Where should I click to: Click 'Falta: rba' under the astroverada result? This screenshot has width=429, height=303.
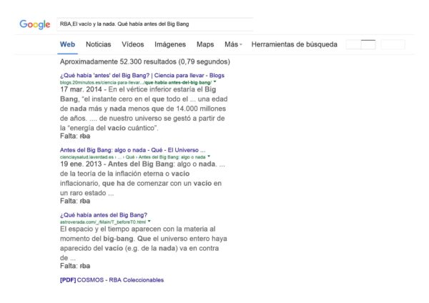[x=75, y=266]
